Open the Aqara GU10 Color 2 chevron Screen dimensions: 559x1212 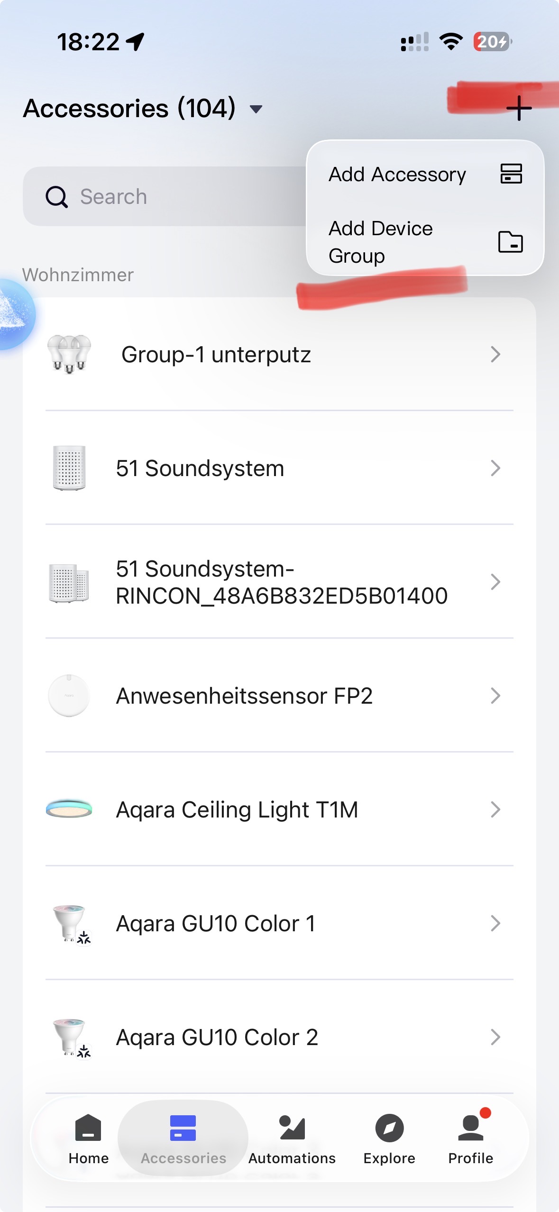click(x=495, y=1037)
